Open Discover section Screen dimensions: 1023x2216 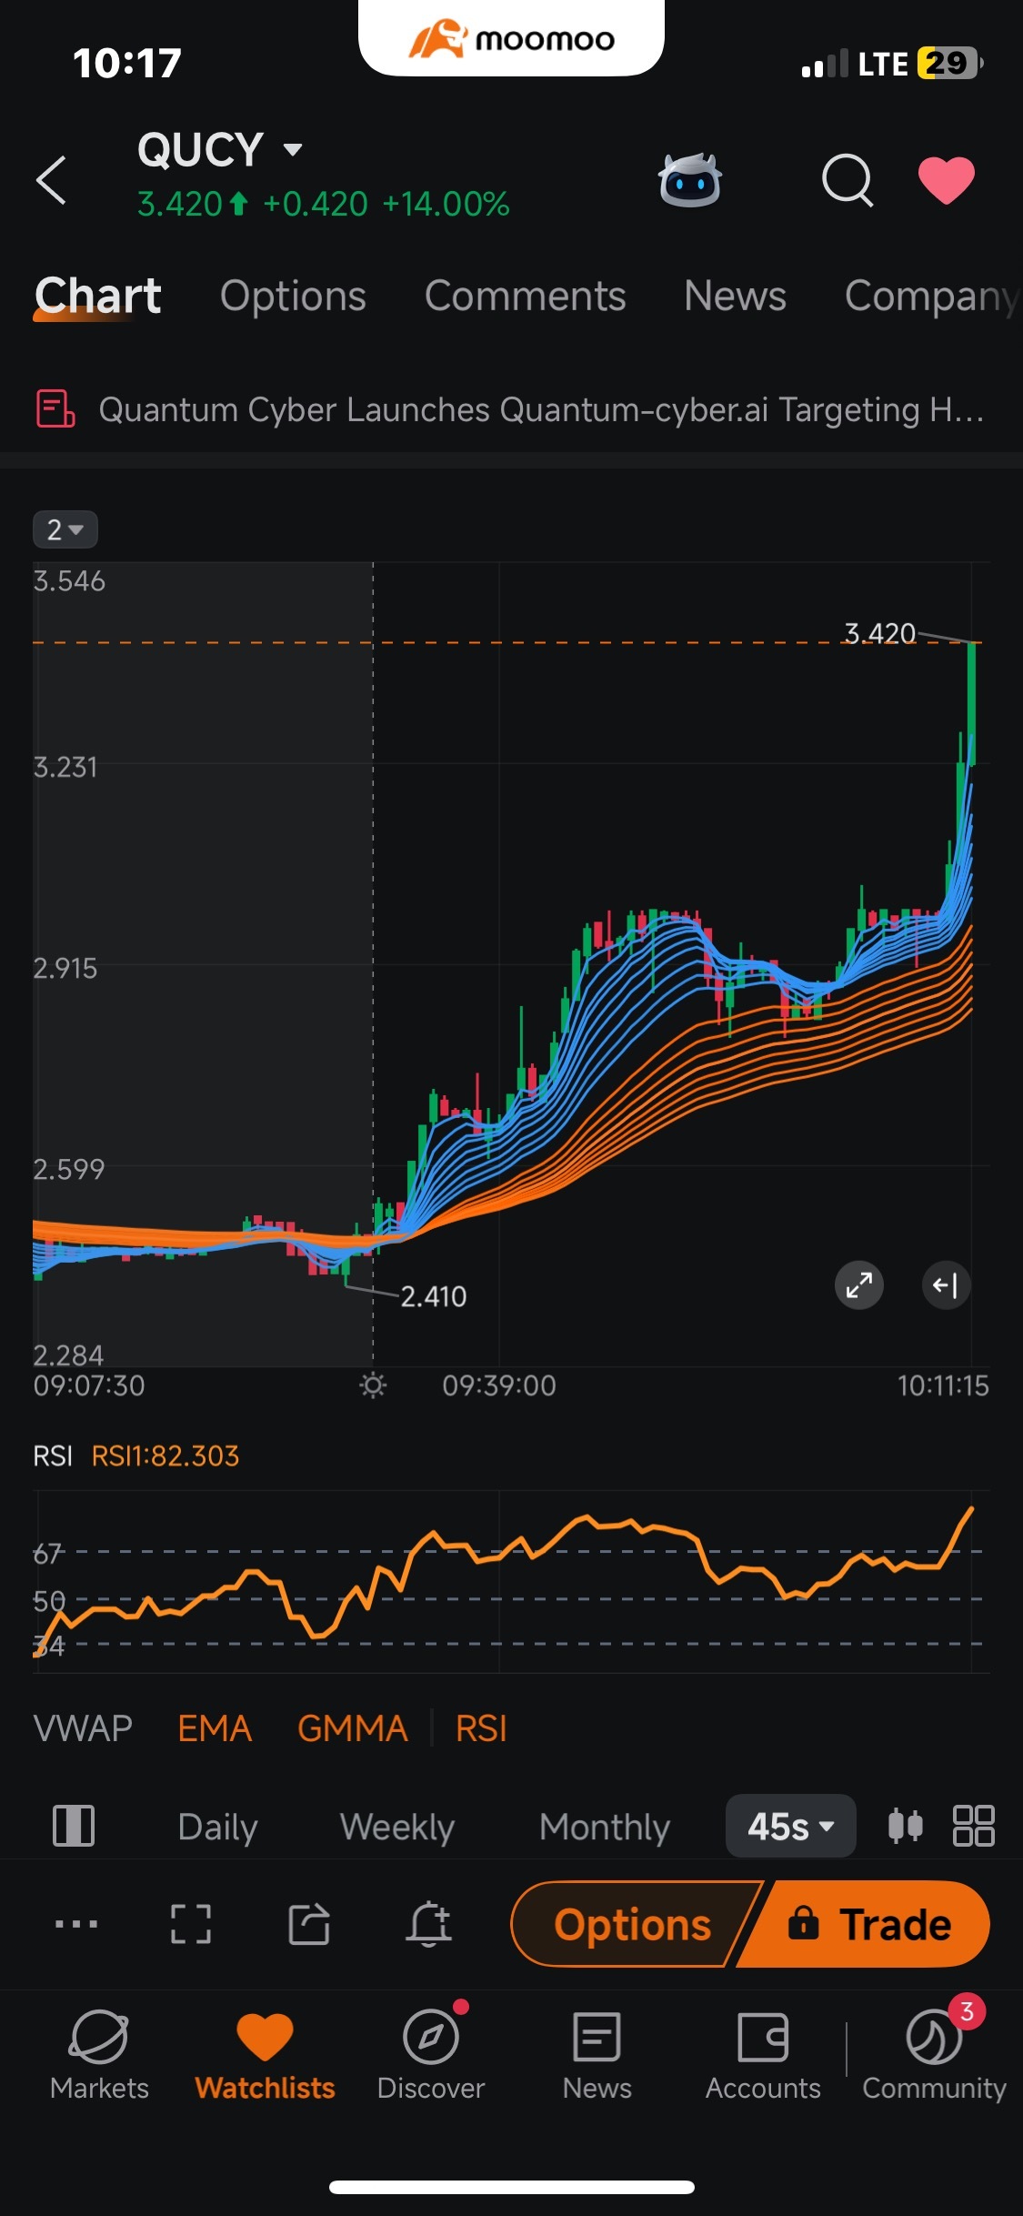tap(431, 2056)
